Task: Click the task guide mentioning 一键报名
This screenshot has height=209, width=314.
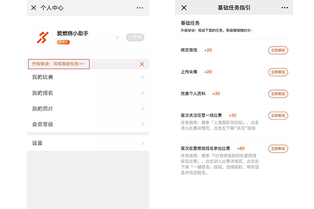Action: 220,164
